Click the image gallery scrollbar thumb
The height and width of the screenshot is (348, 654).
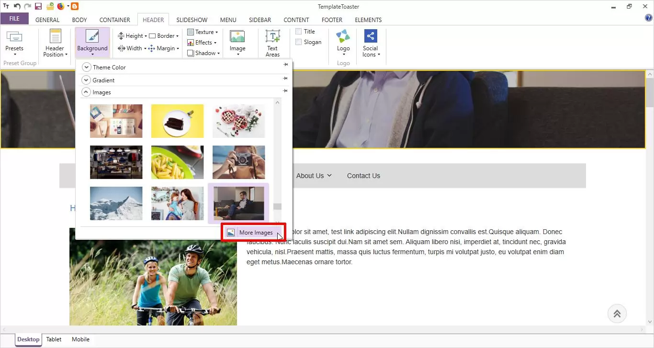click(x=277, y=207)
